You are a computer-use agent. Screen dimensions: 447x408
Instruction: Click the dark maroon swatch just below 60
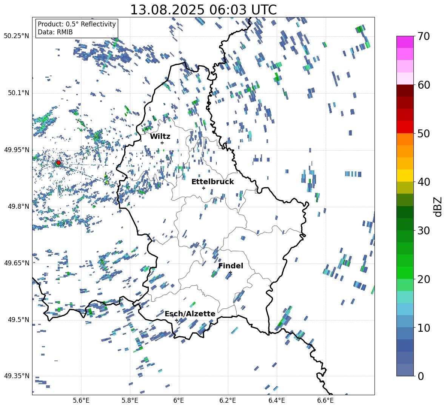[405, 91]
